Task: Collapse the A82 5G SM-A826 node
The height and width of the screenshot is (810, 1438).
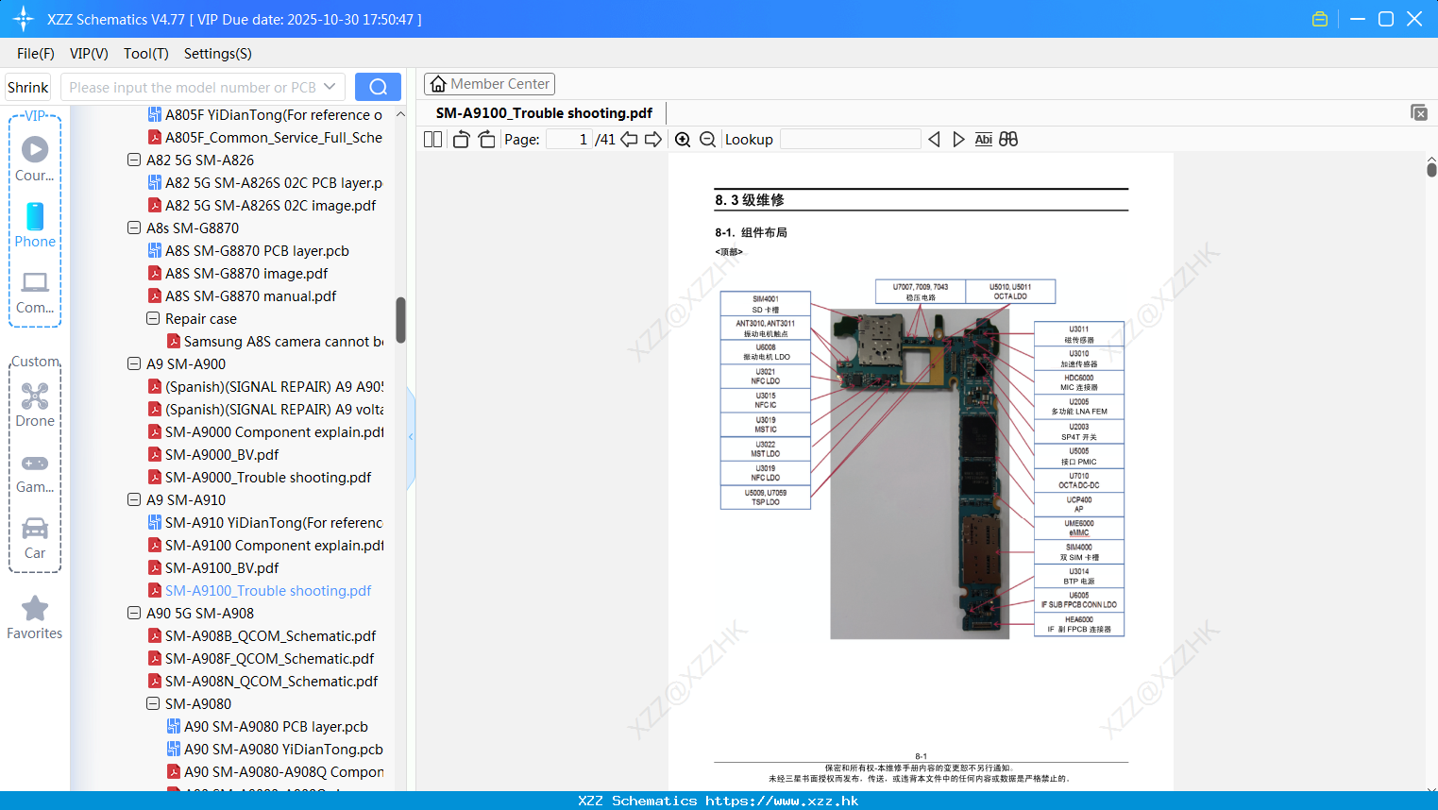Action: point(134,160)
